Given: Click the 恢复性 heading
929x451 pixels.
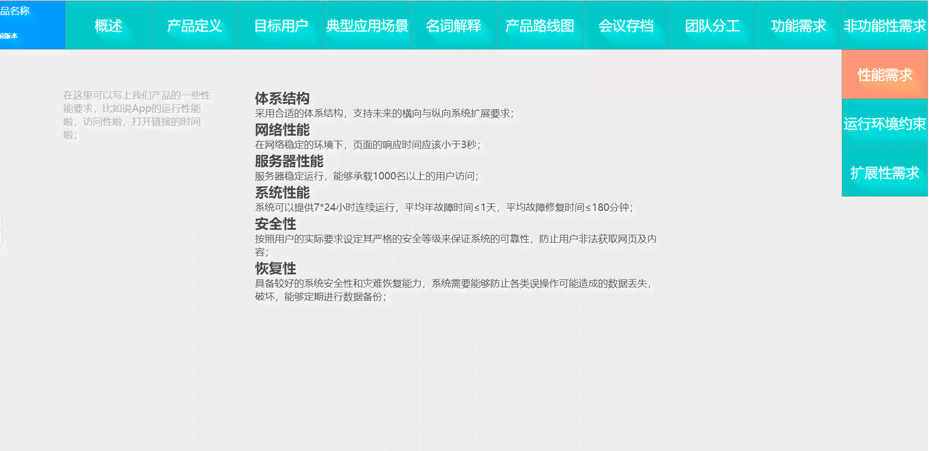Looking at the screenshot, I should click(276, 269).
